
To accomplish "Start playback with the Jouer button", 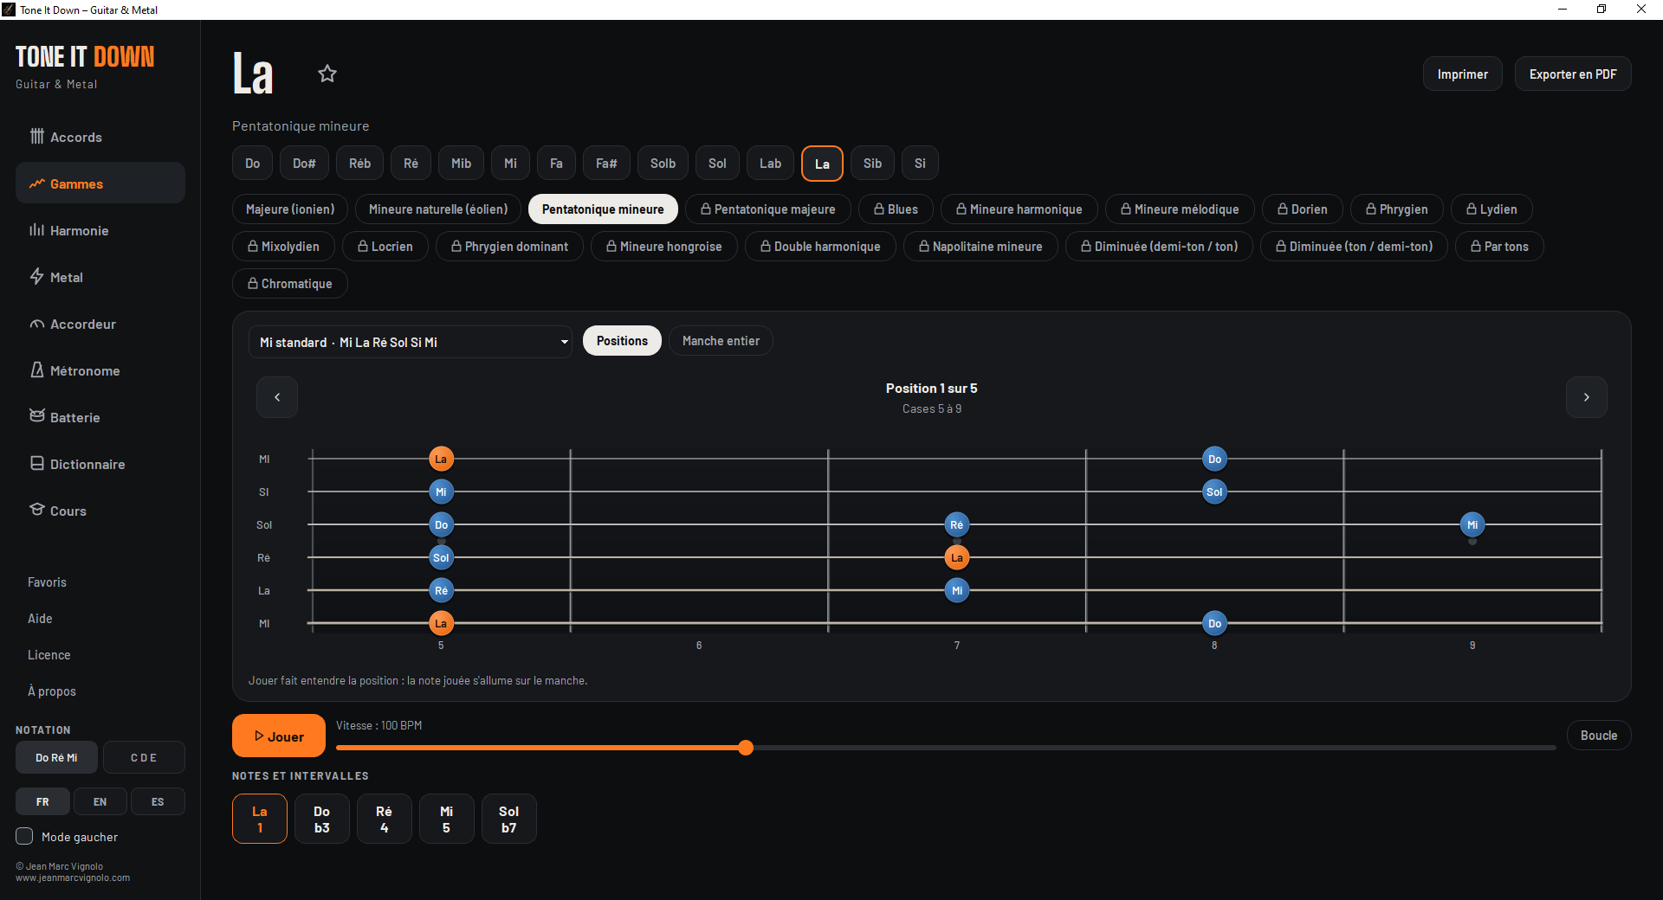I will (279, 736).
